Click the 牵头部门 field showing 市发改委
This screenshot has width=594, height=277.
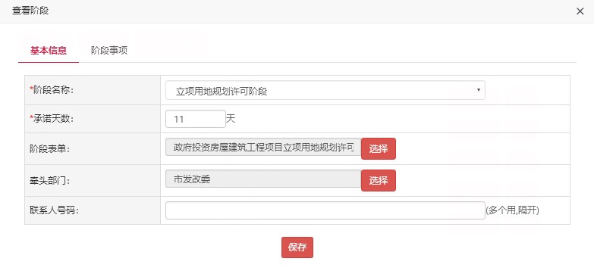[x=263, y=179]
